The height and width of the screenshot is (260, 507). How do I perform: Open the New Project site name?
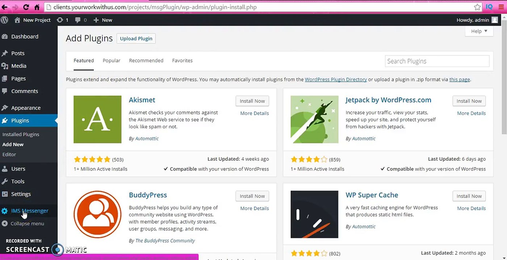(37, 20)
